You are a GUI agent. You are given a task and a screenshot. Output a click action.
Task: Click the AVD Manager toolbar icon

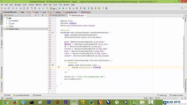click(92, 8)
